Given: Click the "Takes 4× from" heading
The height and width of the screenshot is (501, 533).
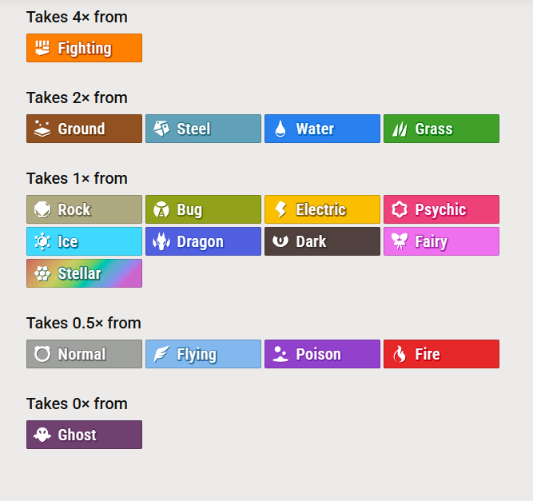Looking at the screenshot, I should (x=77, y=17).
